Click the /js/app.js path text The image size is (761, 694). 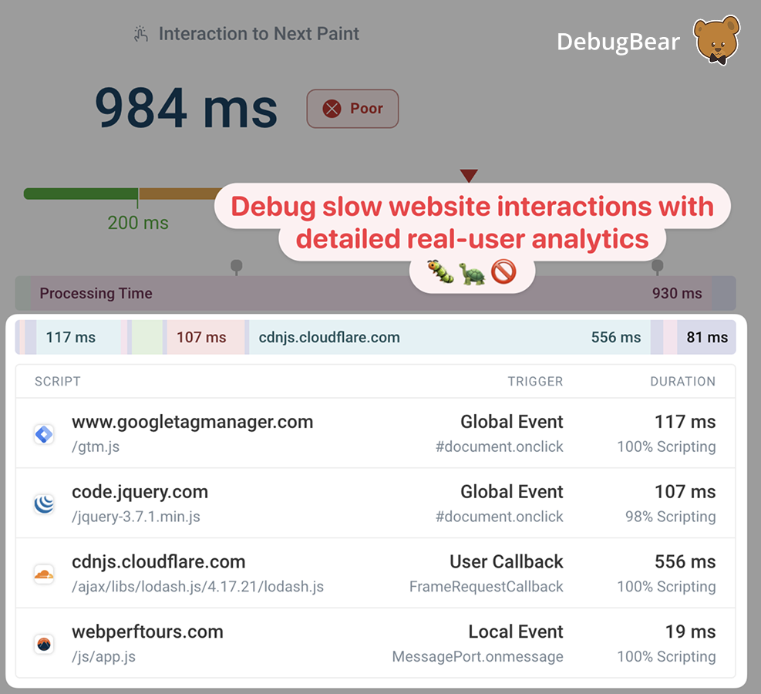point(104,656)
